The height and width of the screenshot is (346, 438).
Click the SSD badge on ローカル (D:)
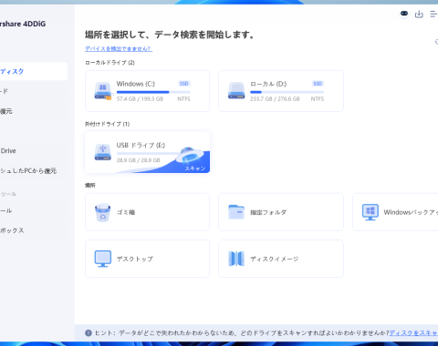coord(318,84)
